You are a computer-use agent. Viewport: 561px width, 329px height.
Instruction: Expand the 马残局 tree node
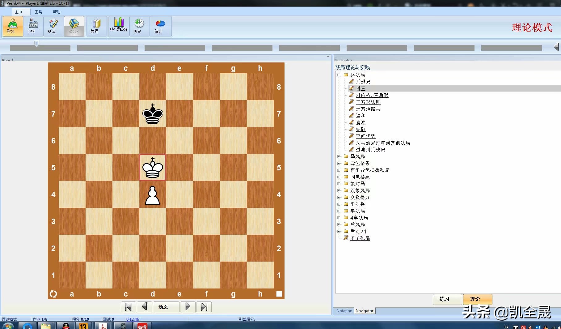(339, 156)
